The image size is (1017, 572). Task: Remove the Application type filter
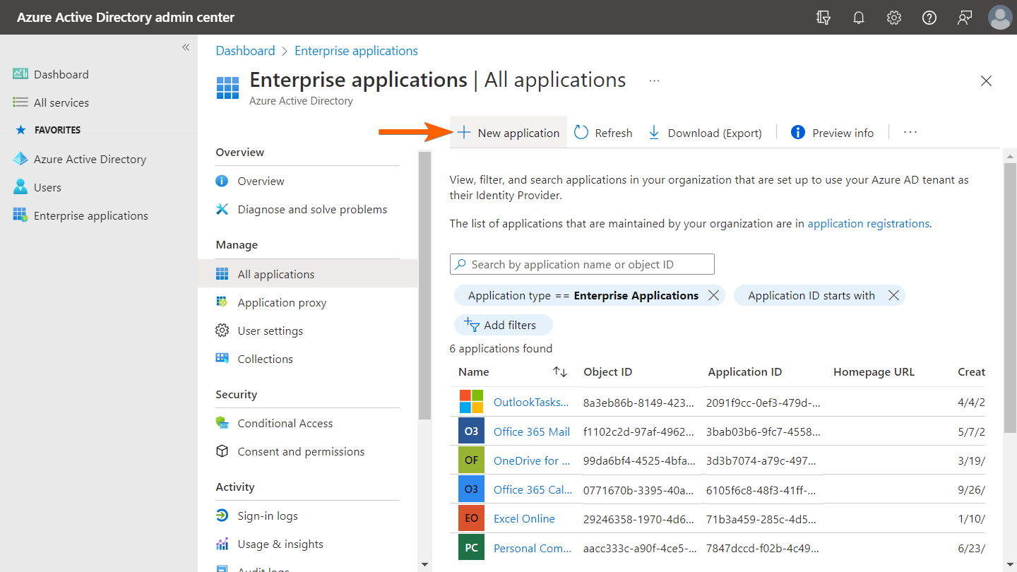pyautogui.click(x=713, y=296)
